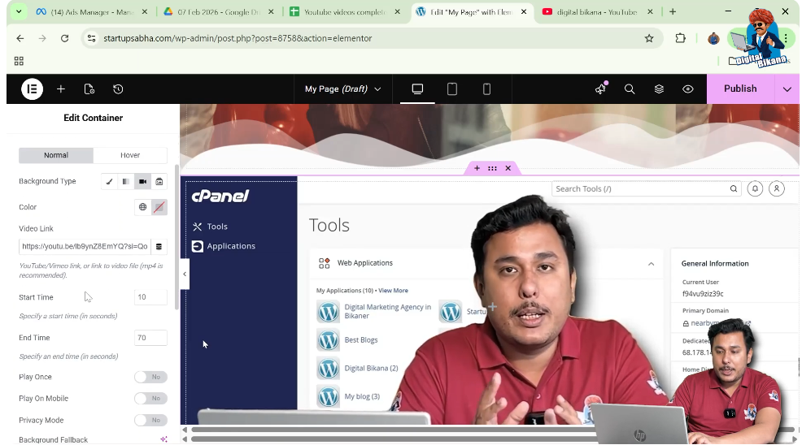Select video background type icon
Screen dimensions: 802x445
point(142,182)
